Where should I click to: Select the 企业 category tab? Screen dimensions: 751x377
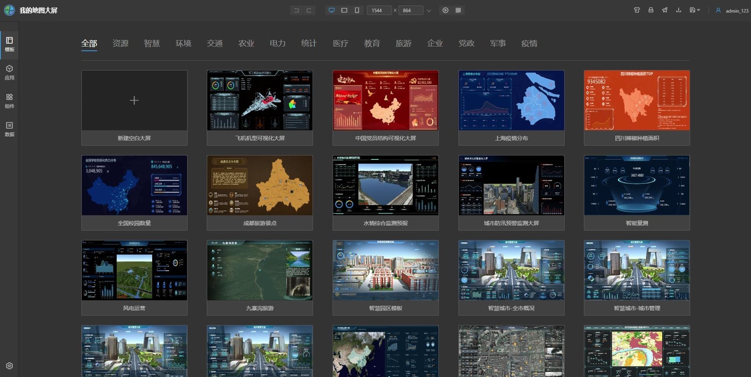click(x=435, y=43)
